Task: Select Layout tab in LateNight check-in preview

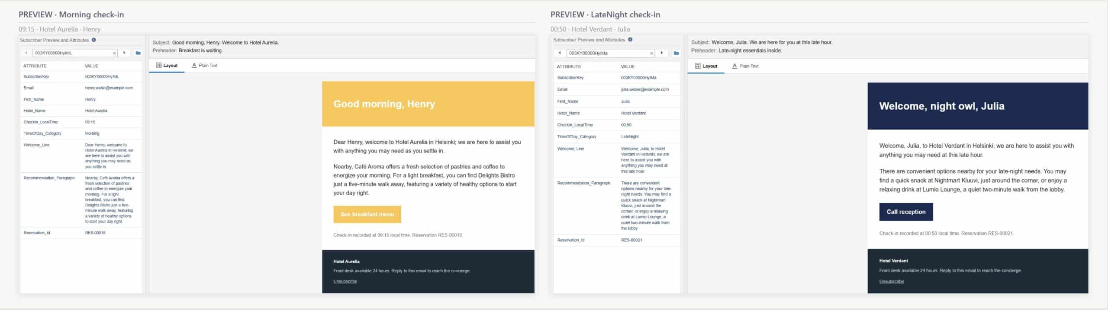Action: point(706,66)
